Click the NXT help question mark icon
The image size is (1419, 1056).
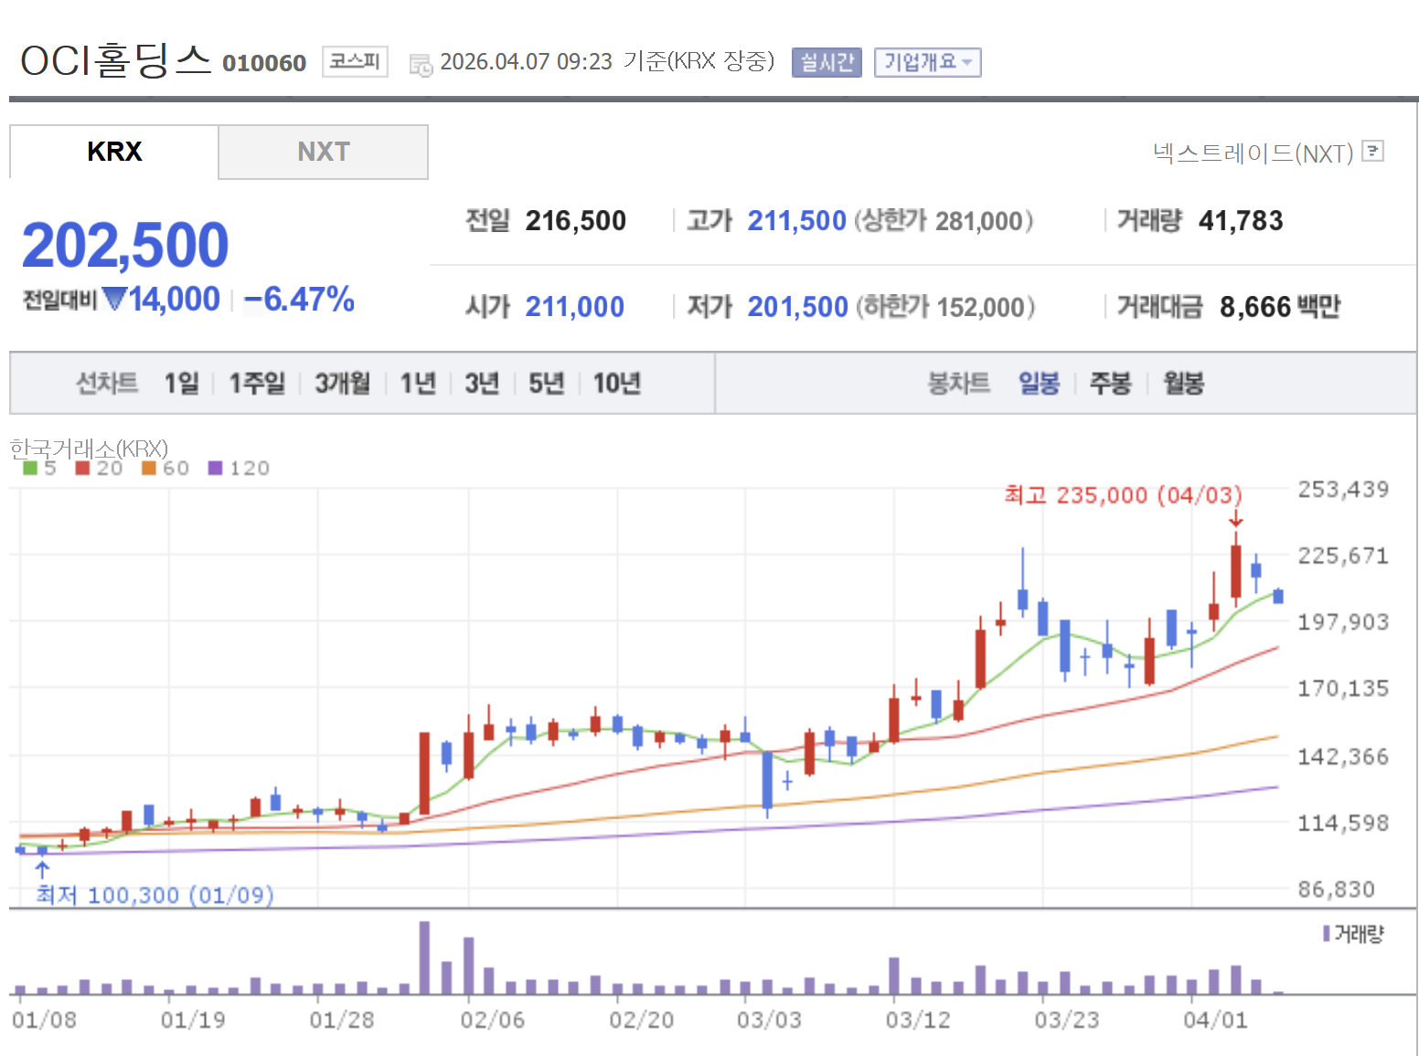pyautogui.click(x=1374, y=153)
